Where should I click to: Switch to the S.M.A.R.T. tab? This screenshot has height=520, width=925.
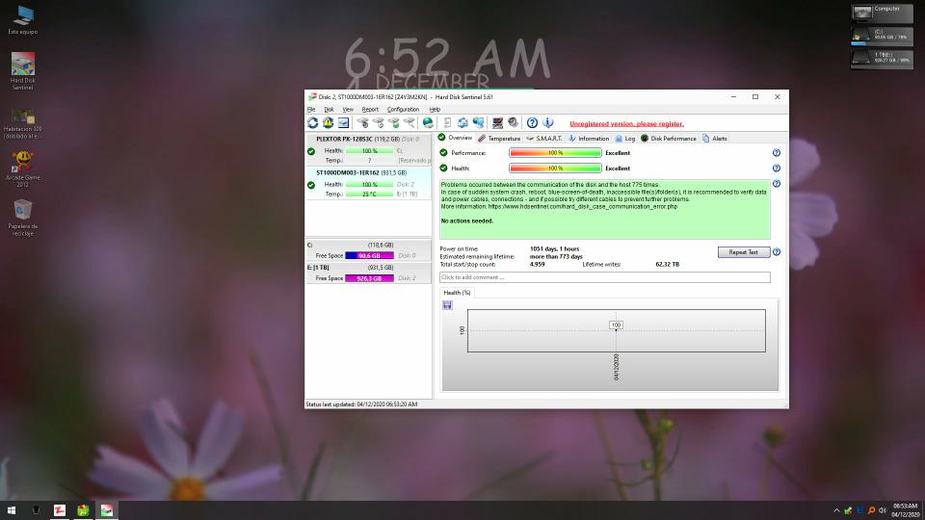point(543,139)
